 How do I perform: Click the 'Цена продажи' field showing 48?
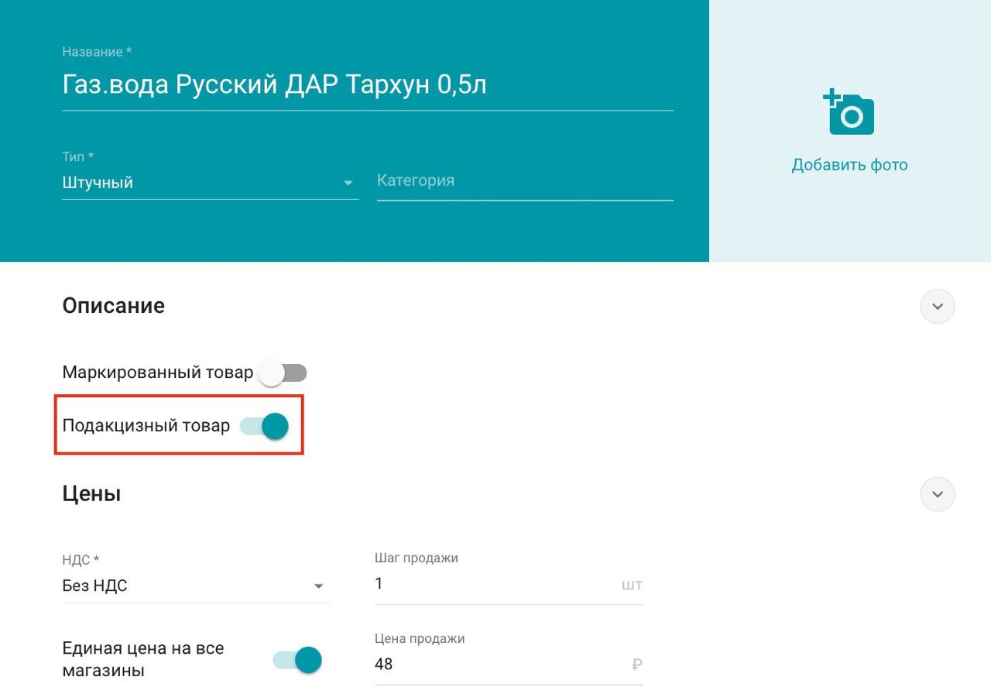coord(508,665)
